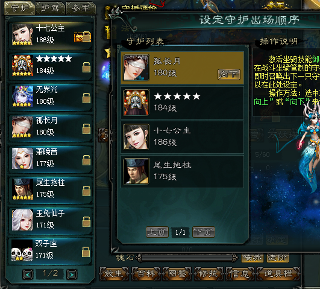The image size is (320, 289).
Task: Click 尾生抱柱 portrait in order list
Action: pos(136,171)
